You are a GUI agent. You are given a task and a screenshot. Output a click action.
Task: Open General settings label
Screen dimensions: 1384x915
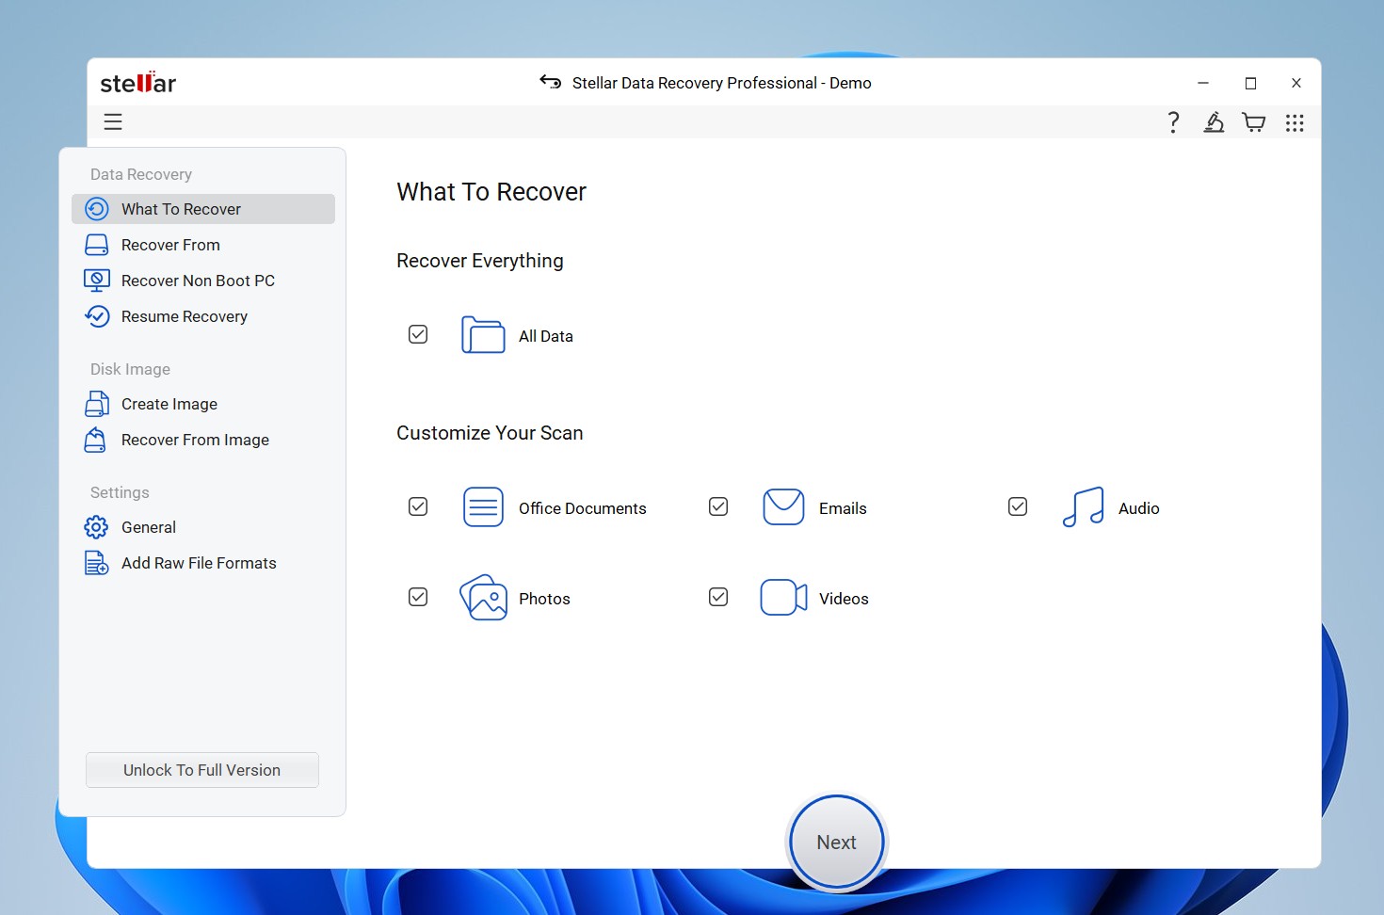[149, 527]
